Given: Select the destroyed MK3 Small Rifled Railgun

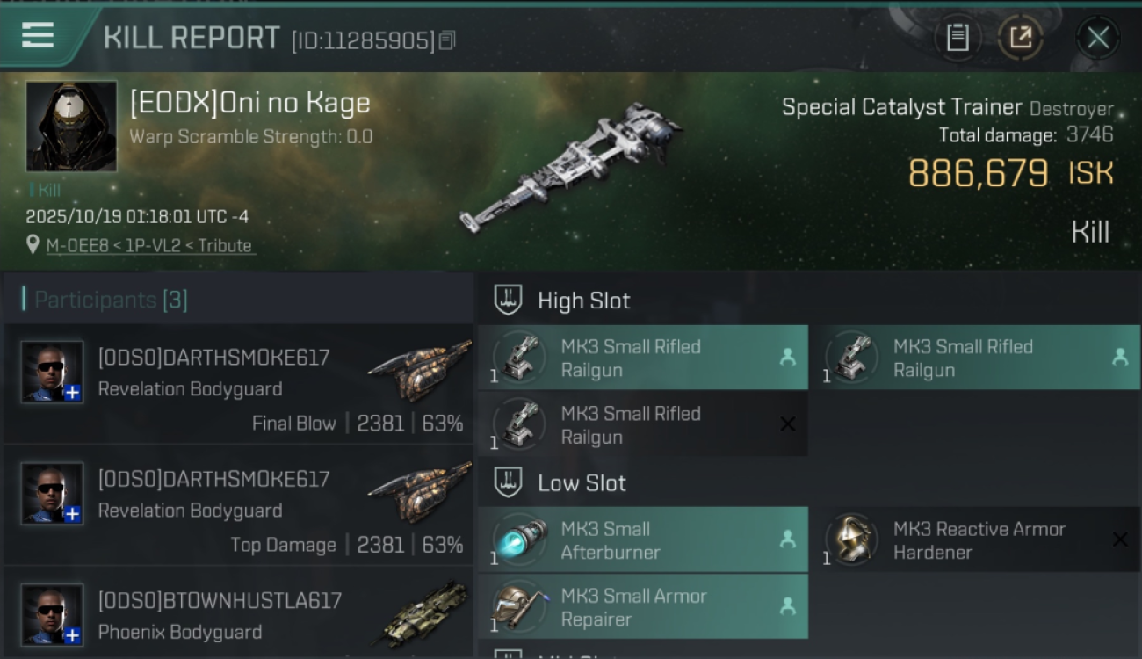Looking at the screenshot, I should pyautogui.click(x=642, y=425).
